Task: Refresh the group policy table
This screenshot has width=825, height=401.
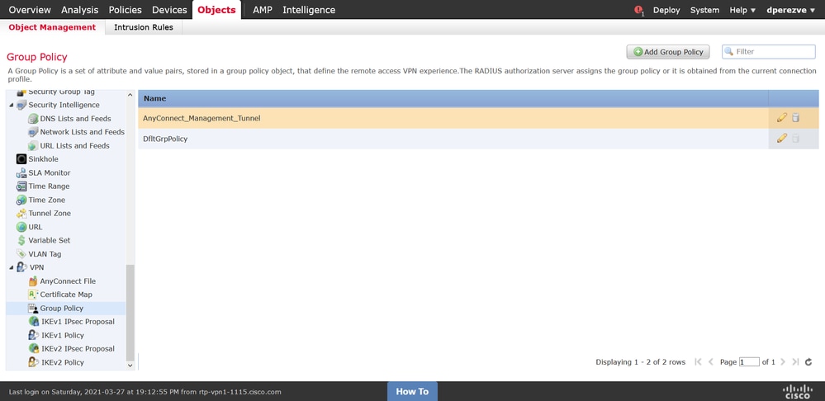Action: pos(808,362)
